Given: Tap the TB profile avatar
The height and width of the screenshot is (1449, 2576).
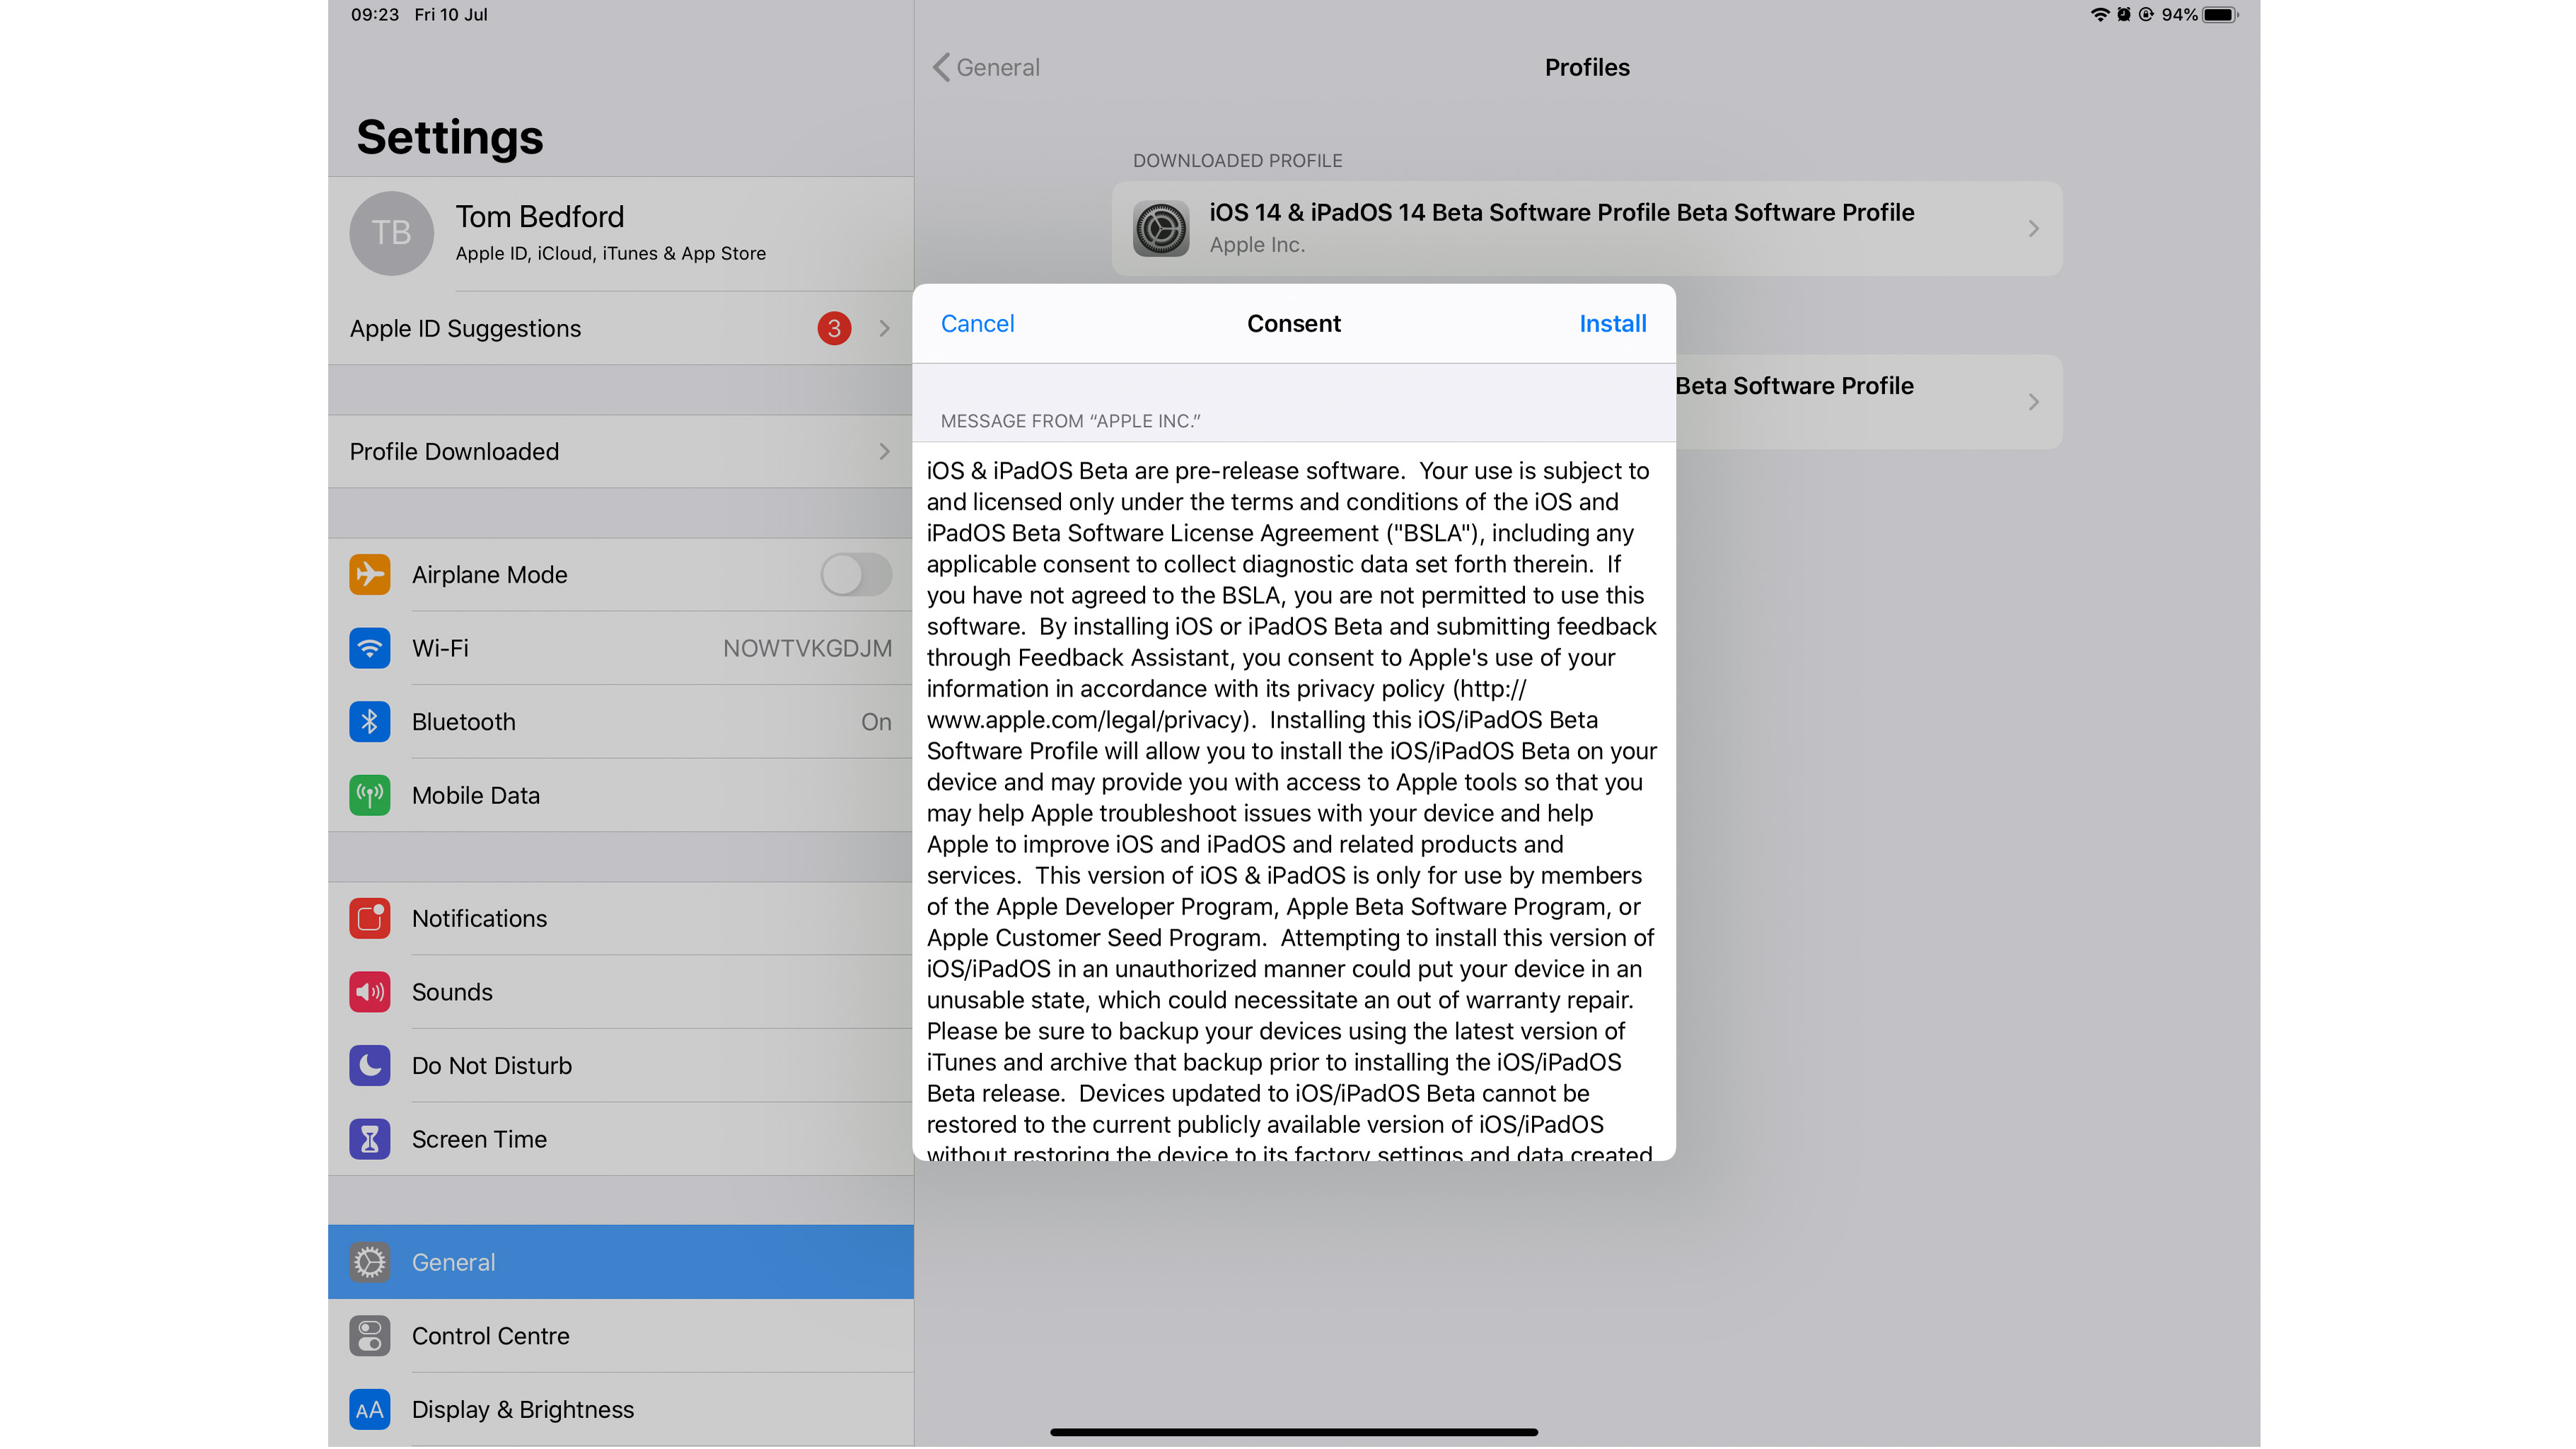Looking at the screenshot, I should [391, 233].
